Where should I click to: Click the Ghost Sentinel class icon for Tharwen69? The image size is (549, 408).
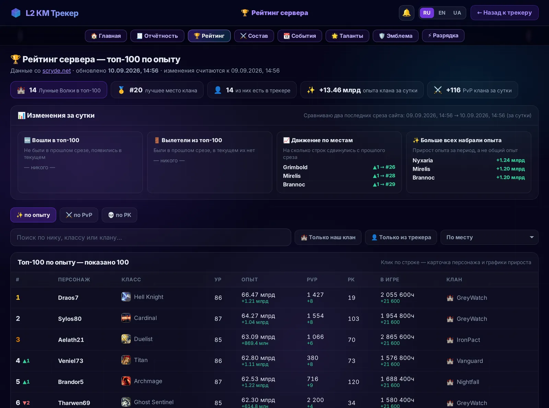pyautogui.click(x=126, y=402)
